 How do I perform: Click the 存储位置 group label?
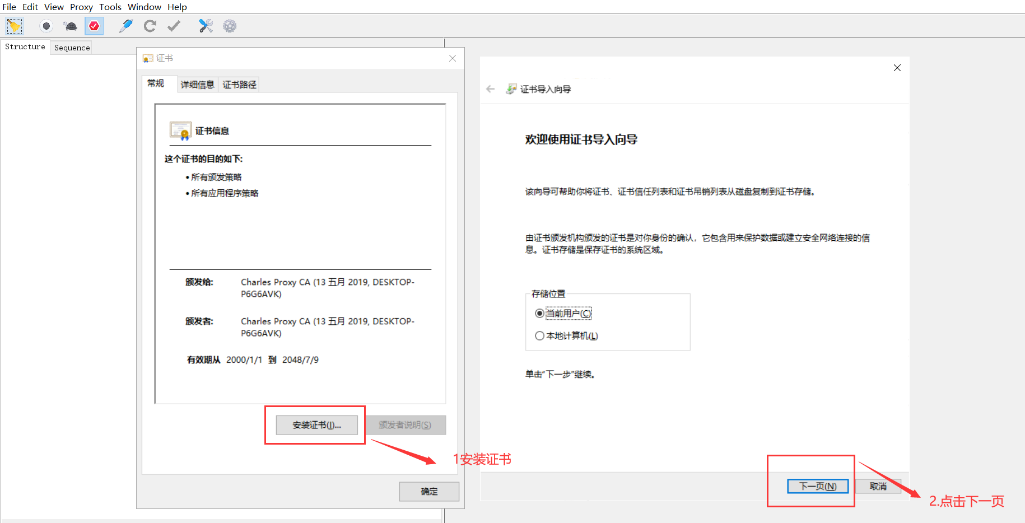pos(548,294)
